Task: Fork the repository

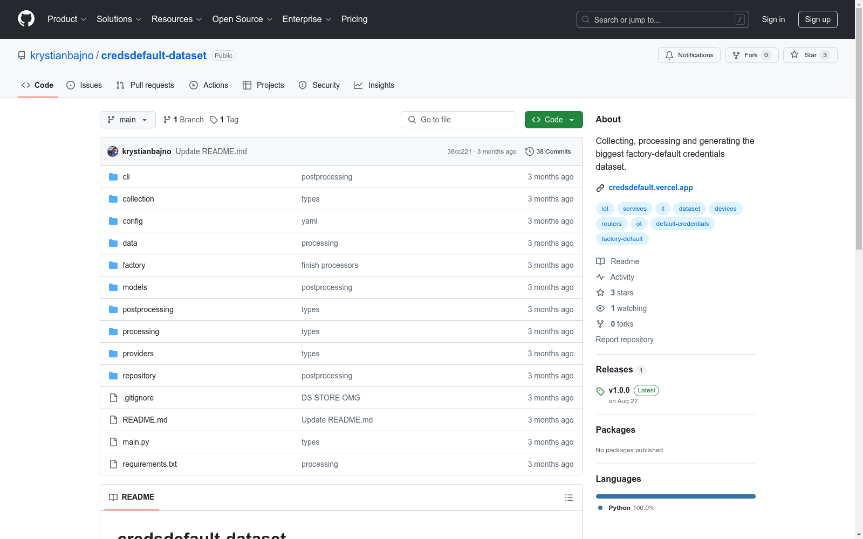Action: [751, 55]
